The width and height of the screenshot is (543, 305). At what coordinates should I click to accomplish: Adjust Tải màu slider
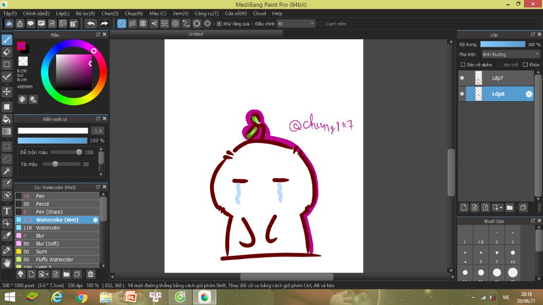click(62, 164)
